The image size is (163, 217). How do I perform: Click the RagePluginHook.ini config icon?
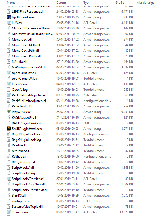pos(9,134)
